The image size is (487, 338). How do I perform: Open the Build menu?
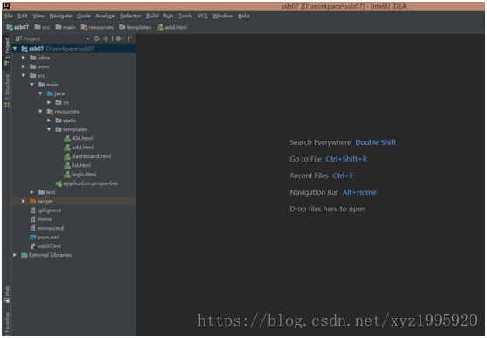point(152,16)
